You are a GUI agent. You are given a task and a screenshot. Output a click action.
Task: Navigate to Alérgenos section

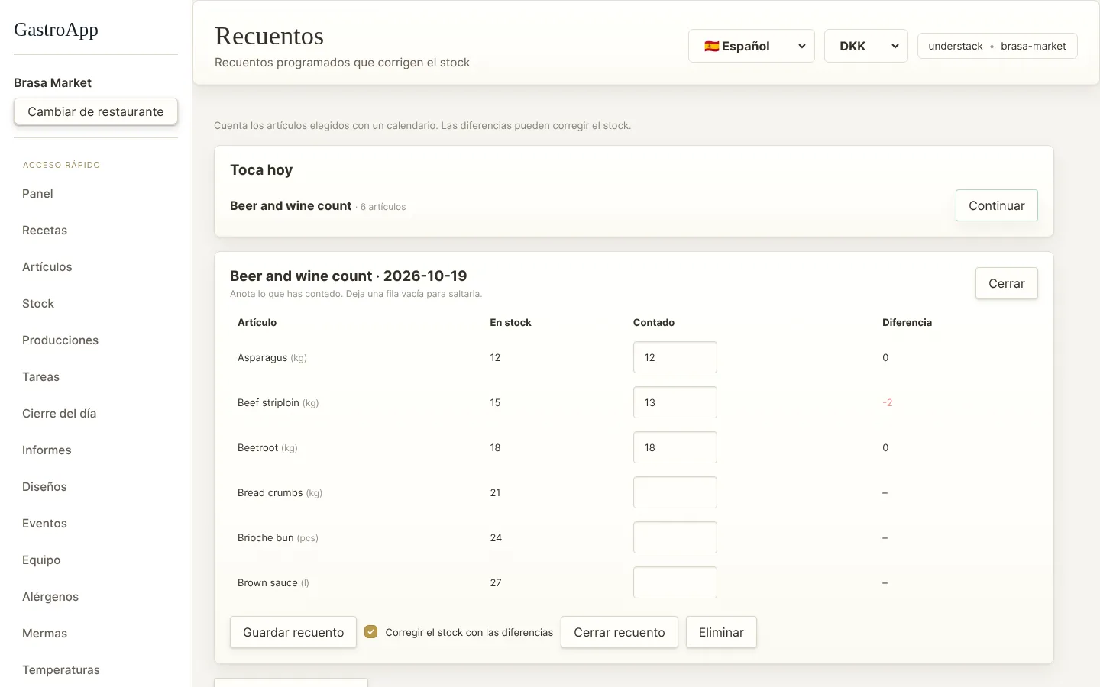point(50,597)
